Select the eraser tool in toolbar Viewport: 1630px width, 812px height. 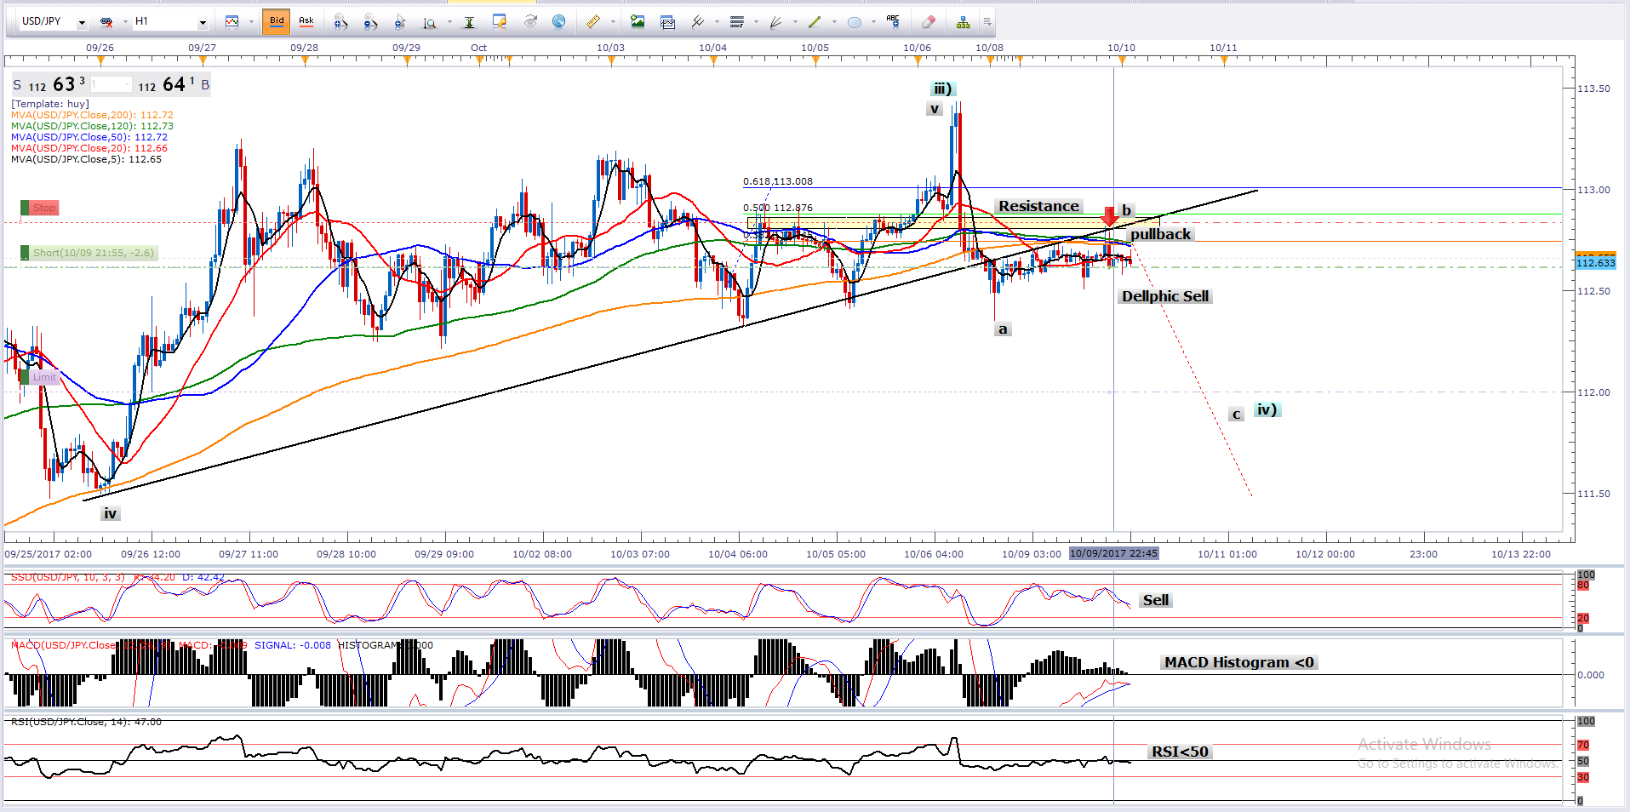tap(928, 22)
